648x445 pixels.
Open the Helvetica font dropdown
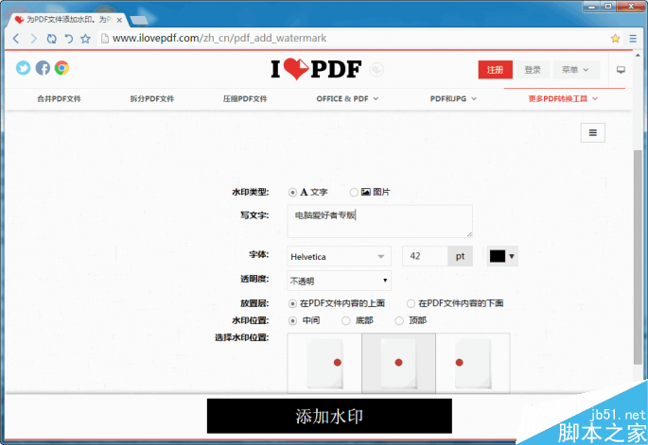339,256
